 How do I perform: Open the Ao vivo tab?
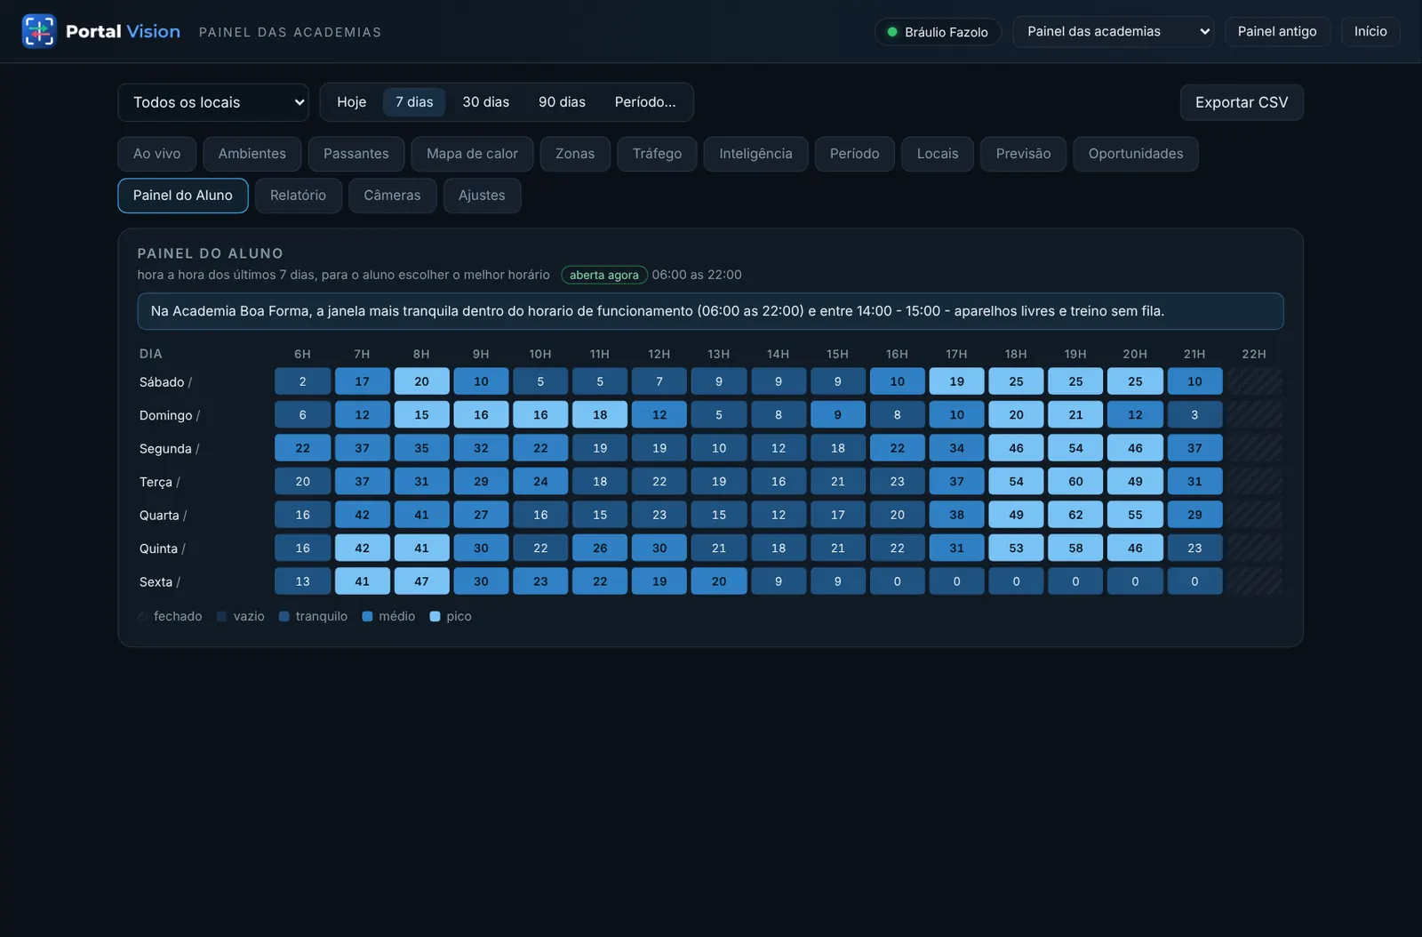coord(156,154)
